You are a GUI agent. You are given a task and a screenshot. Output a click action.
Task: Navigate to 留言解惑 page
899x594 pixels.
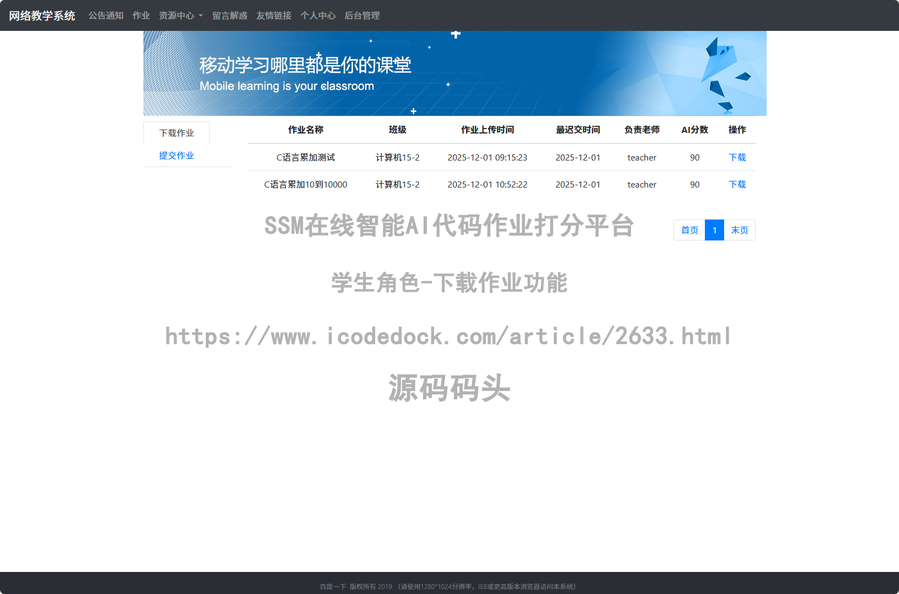229,15
